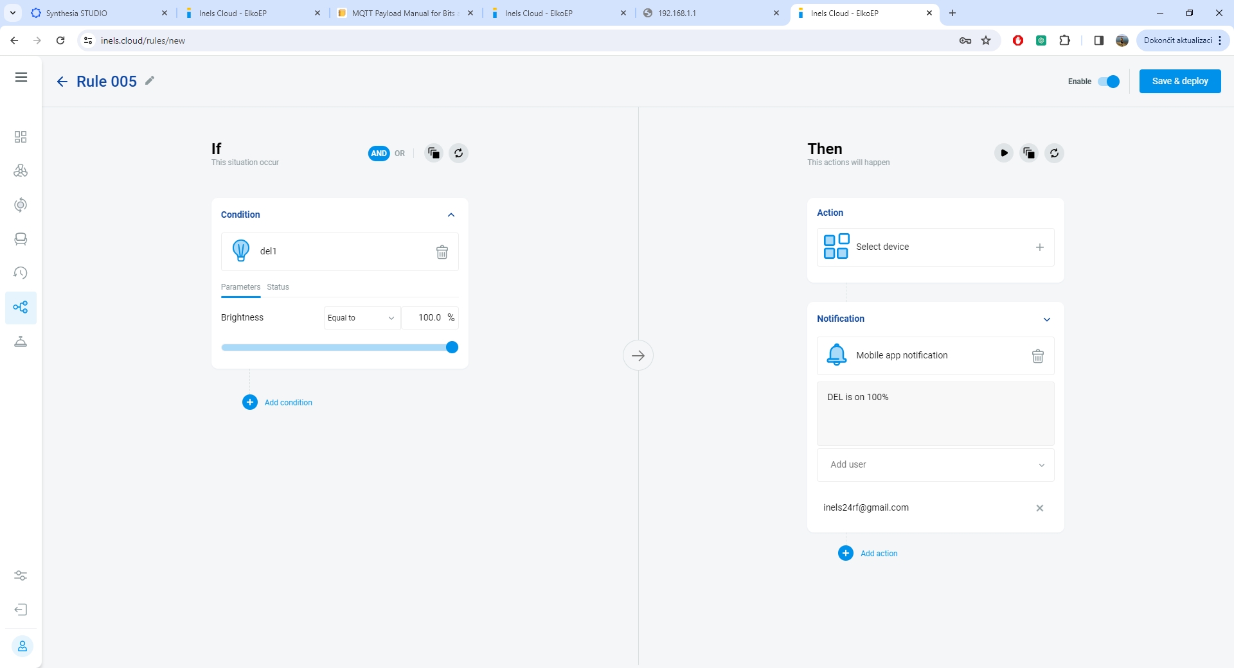
Task: Remove the Mobile app notification
Action: pos(1037,356)
